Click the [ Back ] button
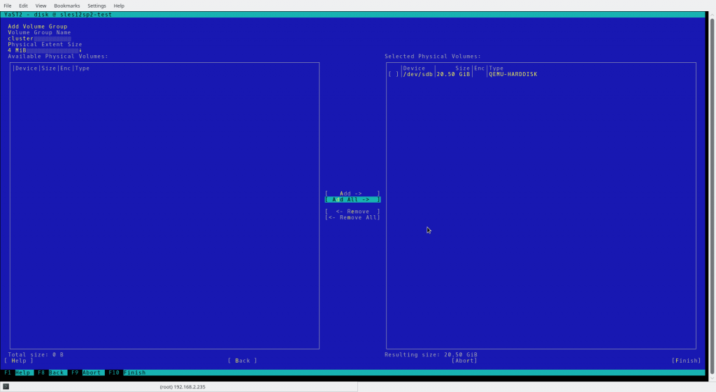Screen dimensions: 716x392 (x=243, y=361)
